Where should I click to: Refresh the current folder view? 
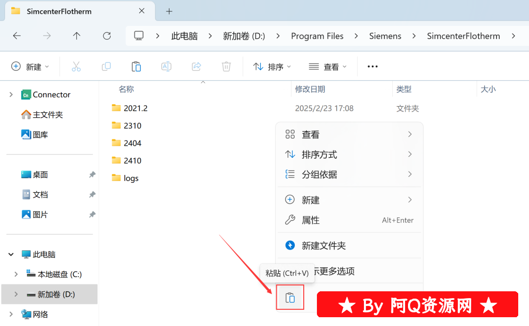coord(107,36)
